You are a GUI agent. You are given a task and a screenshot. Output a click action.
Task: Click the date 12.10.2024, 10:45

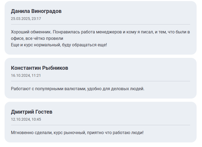point(26,119)
